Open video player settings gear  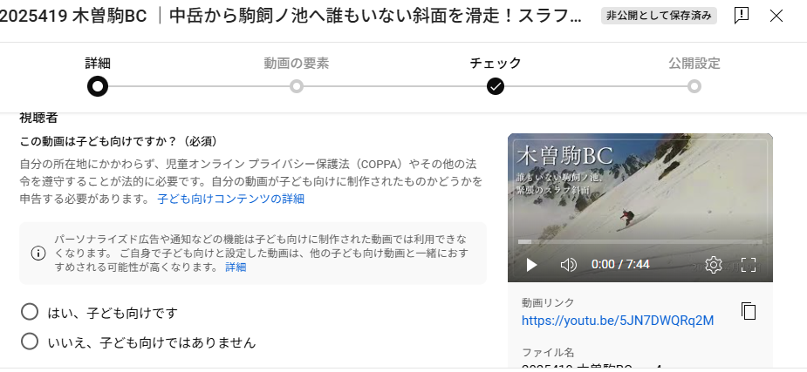(713, 265)
